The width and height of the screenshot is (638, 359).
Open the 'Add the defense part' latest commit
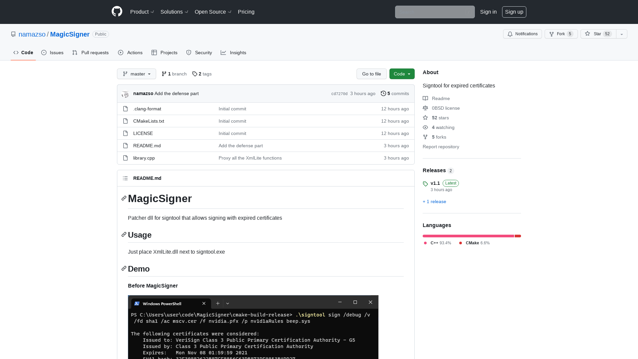point(176,93)
